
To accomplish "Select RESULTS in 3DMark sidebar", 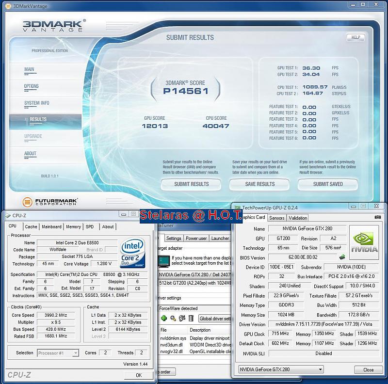I will click(x=45, y=121).
